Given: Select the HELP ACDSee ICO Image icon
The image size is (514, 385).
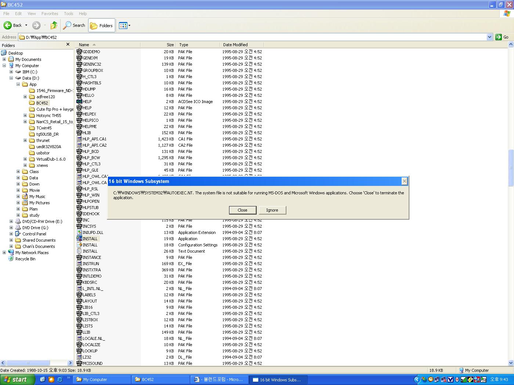Looking at the screenshot, I should coord(79,101).
